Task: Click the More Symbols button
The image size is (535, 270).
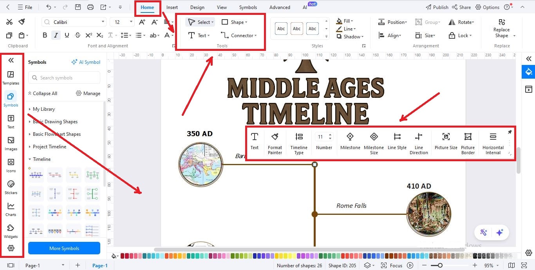Action: tap(64, 248)
